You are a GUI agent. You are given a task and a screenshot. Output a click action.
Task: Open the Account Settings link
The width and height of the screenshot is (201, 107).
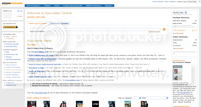158,2
